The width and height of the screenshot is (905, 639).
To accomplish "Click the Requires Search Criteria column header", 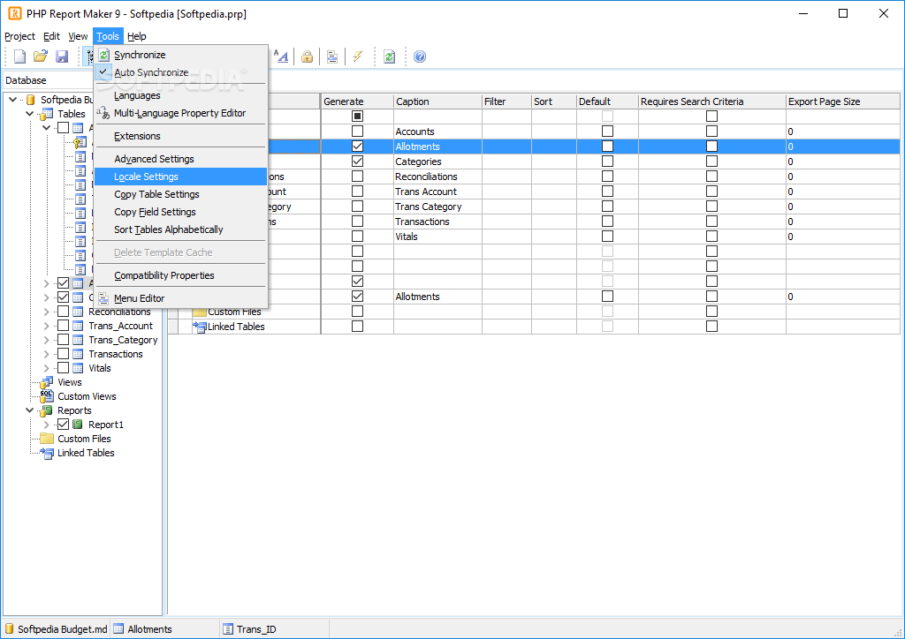I will (x=711, y=101).
